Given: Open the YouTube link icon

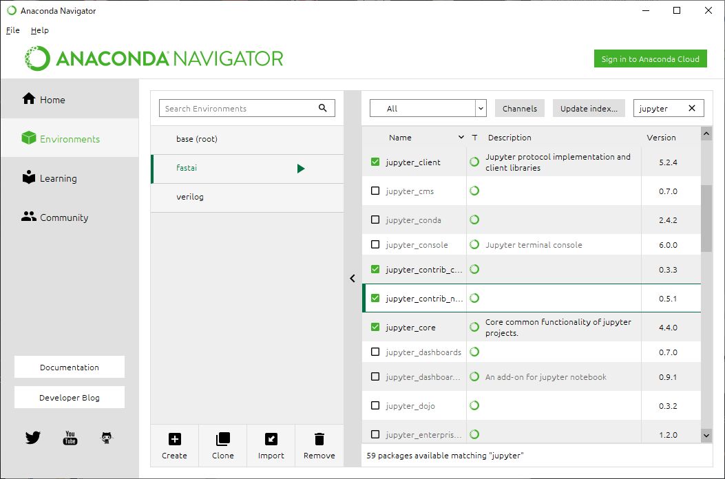Looking at the screenshot, I should tap(70, 438).
